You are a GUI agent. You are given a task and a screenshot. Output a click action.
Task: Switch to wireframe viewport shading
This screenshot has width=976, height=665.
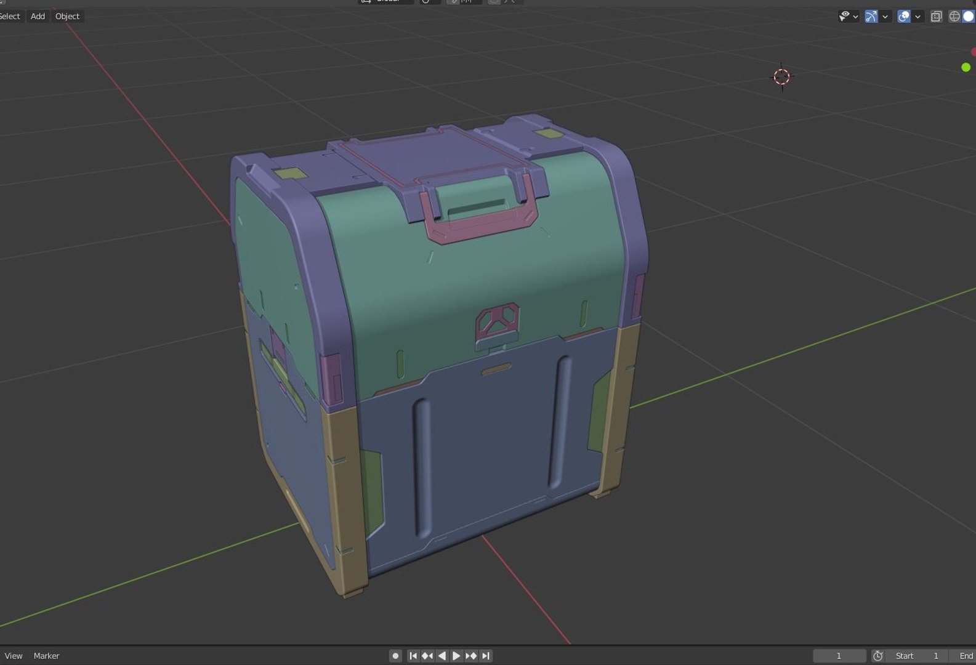click(954, 17)
